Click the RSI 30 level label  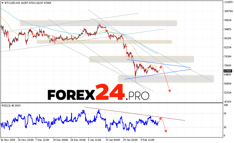coord(226,127)
